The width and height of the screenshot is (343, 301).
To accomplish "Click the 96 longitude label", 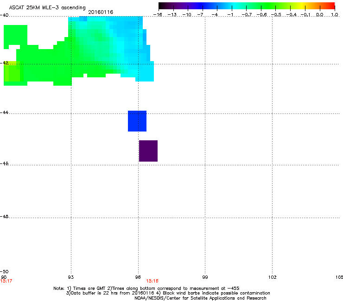I will (x=138, y=277).
